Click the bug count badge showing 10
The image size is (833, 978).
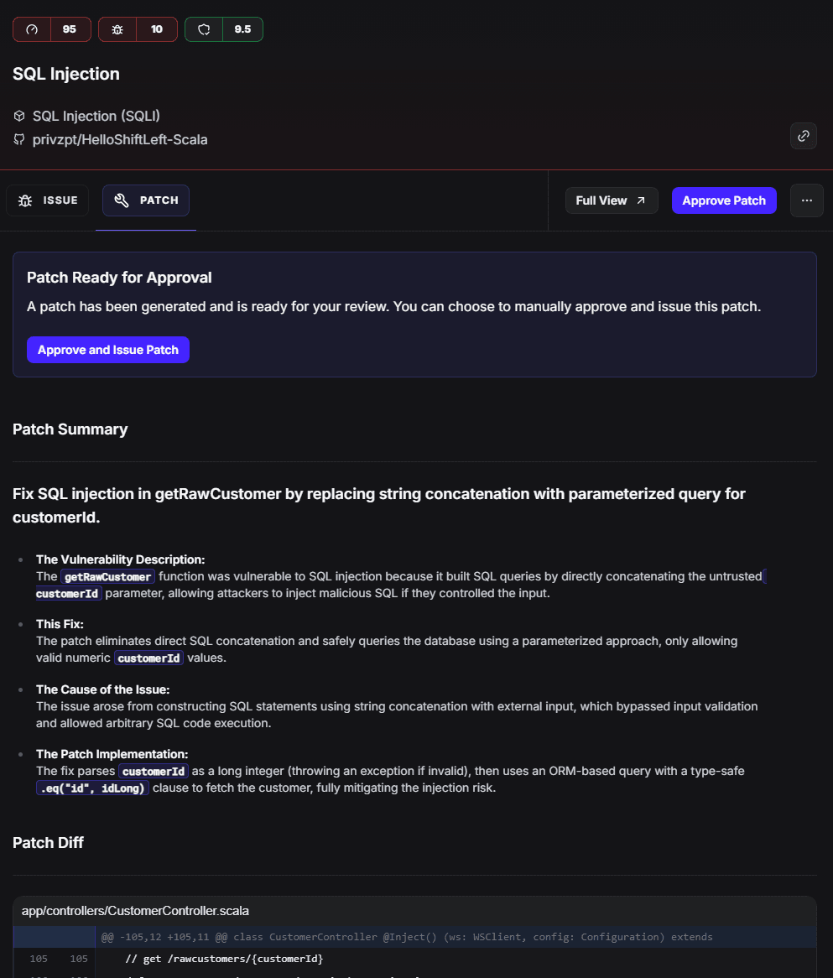click(138, 29)
